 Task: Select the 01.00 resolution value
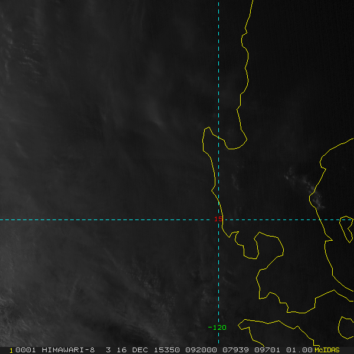299,350
